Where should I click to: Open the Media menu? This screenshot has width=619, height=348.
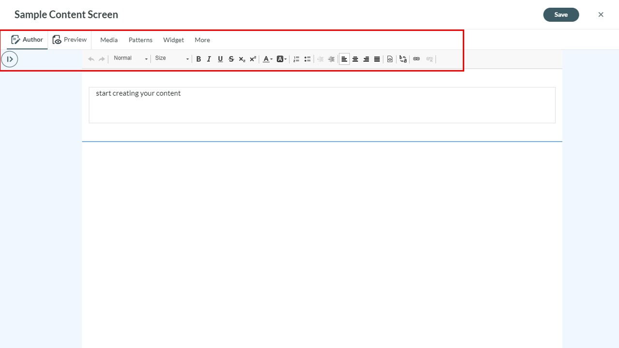pos(109,40)
